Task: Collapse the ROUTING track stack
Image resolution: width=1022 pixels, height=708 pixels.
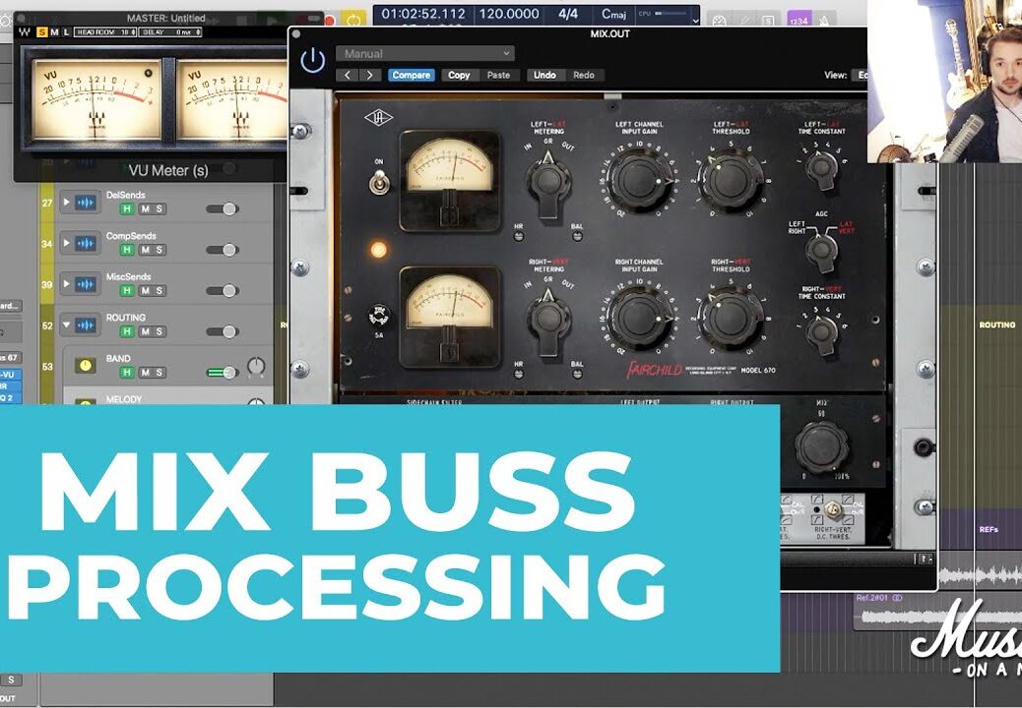Action: point(66,324)
